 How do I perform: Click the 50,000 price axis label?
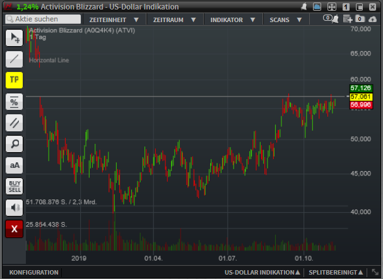pos(360,139)
